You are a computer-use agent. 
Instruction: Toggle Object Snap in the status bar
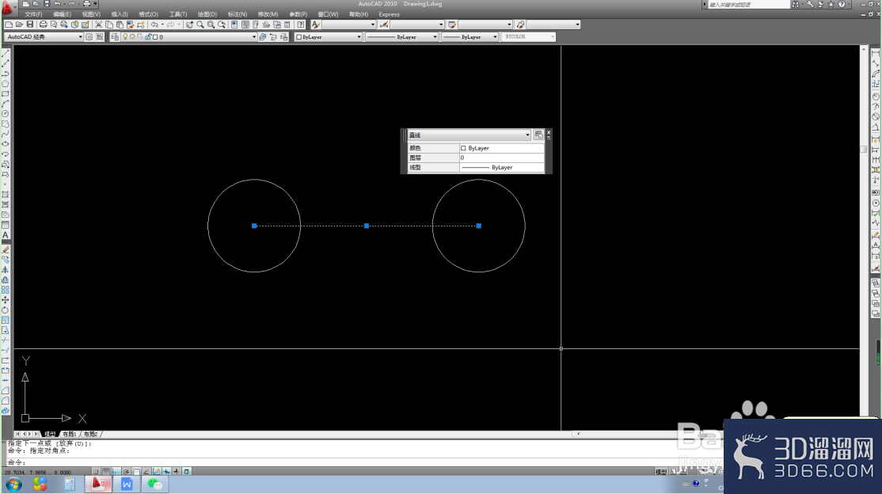[136, 471]
